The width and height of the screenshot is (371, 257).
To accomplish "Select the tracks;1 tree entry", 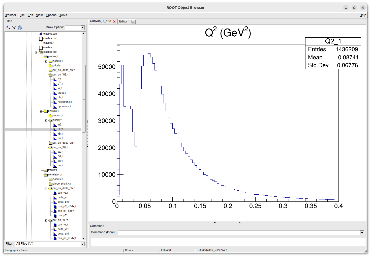I will pos(52,170).
